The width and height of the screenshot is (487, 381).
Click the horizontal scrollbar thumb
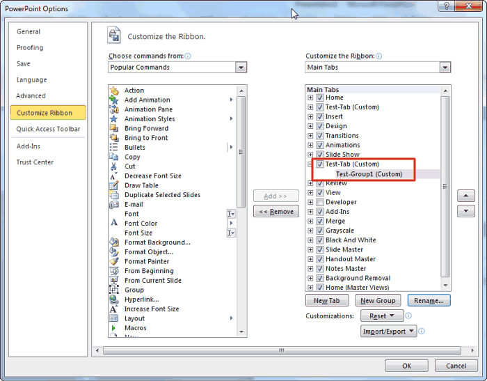[x=282, y=350]
